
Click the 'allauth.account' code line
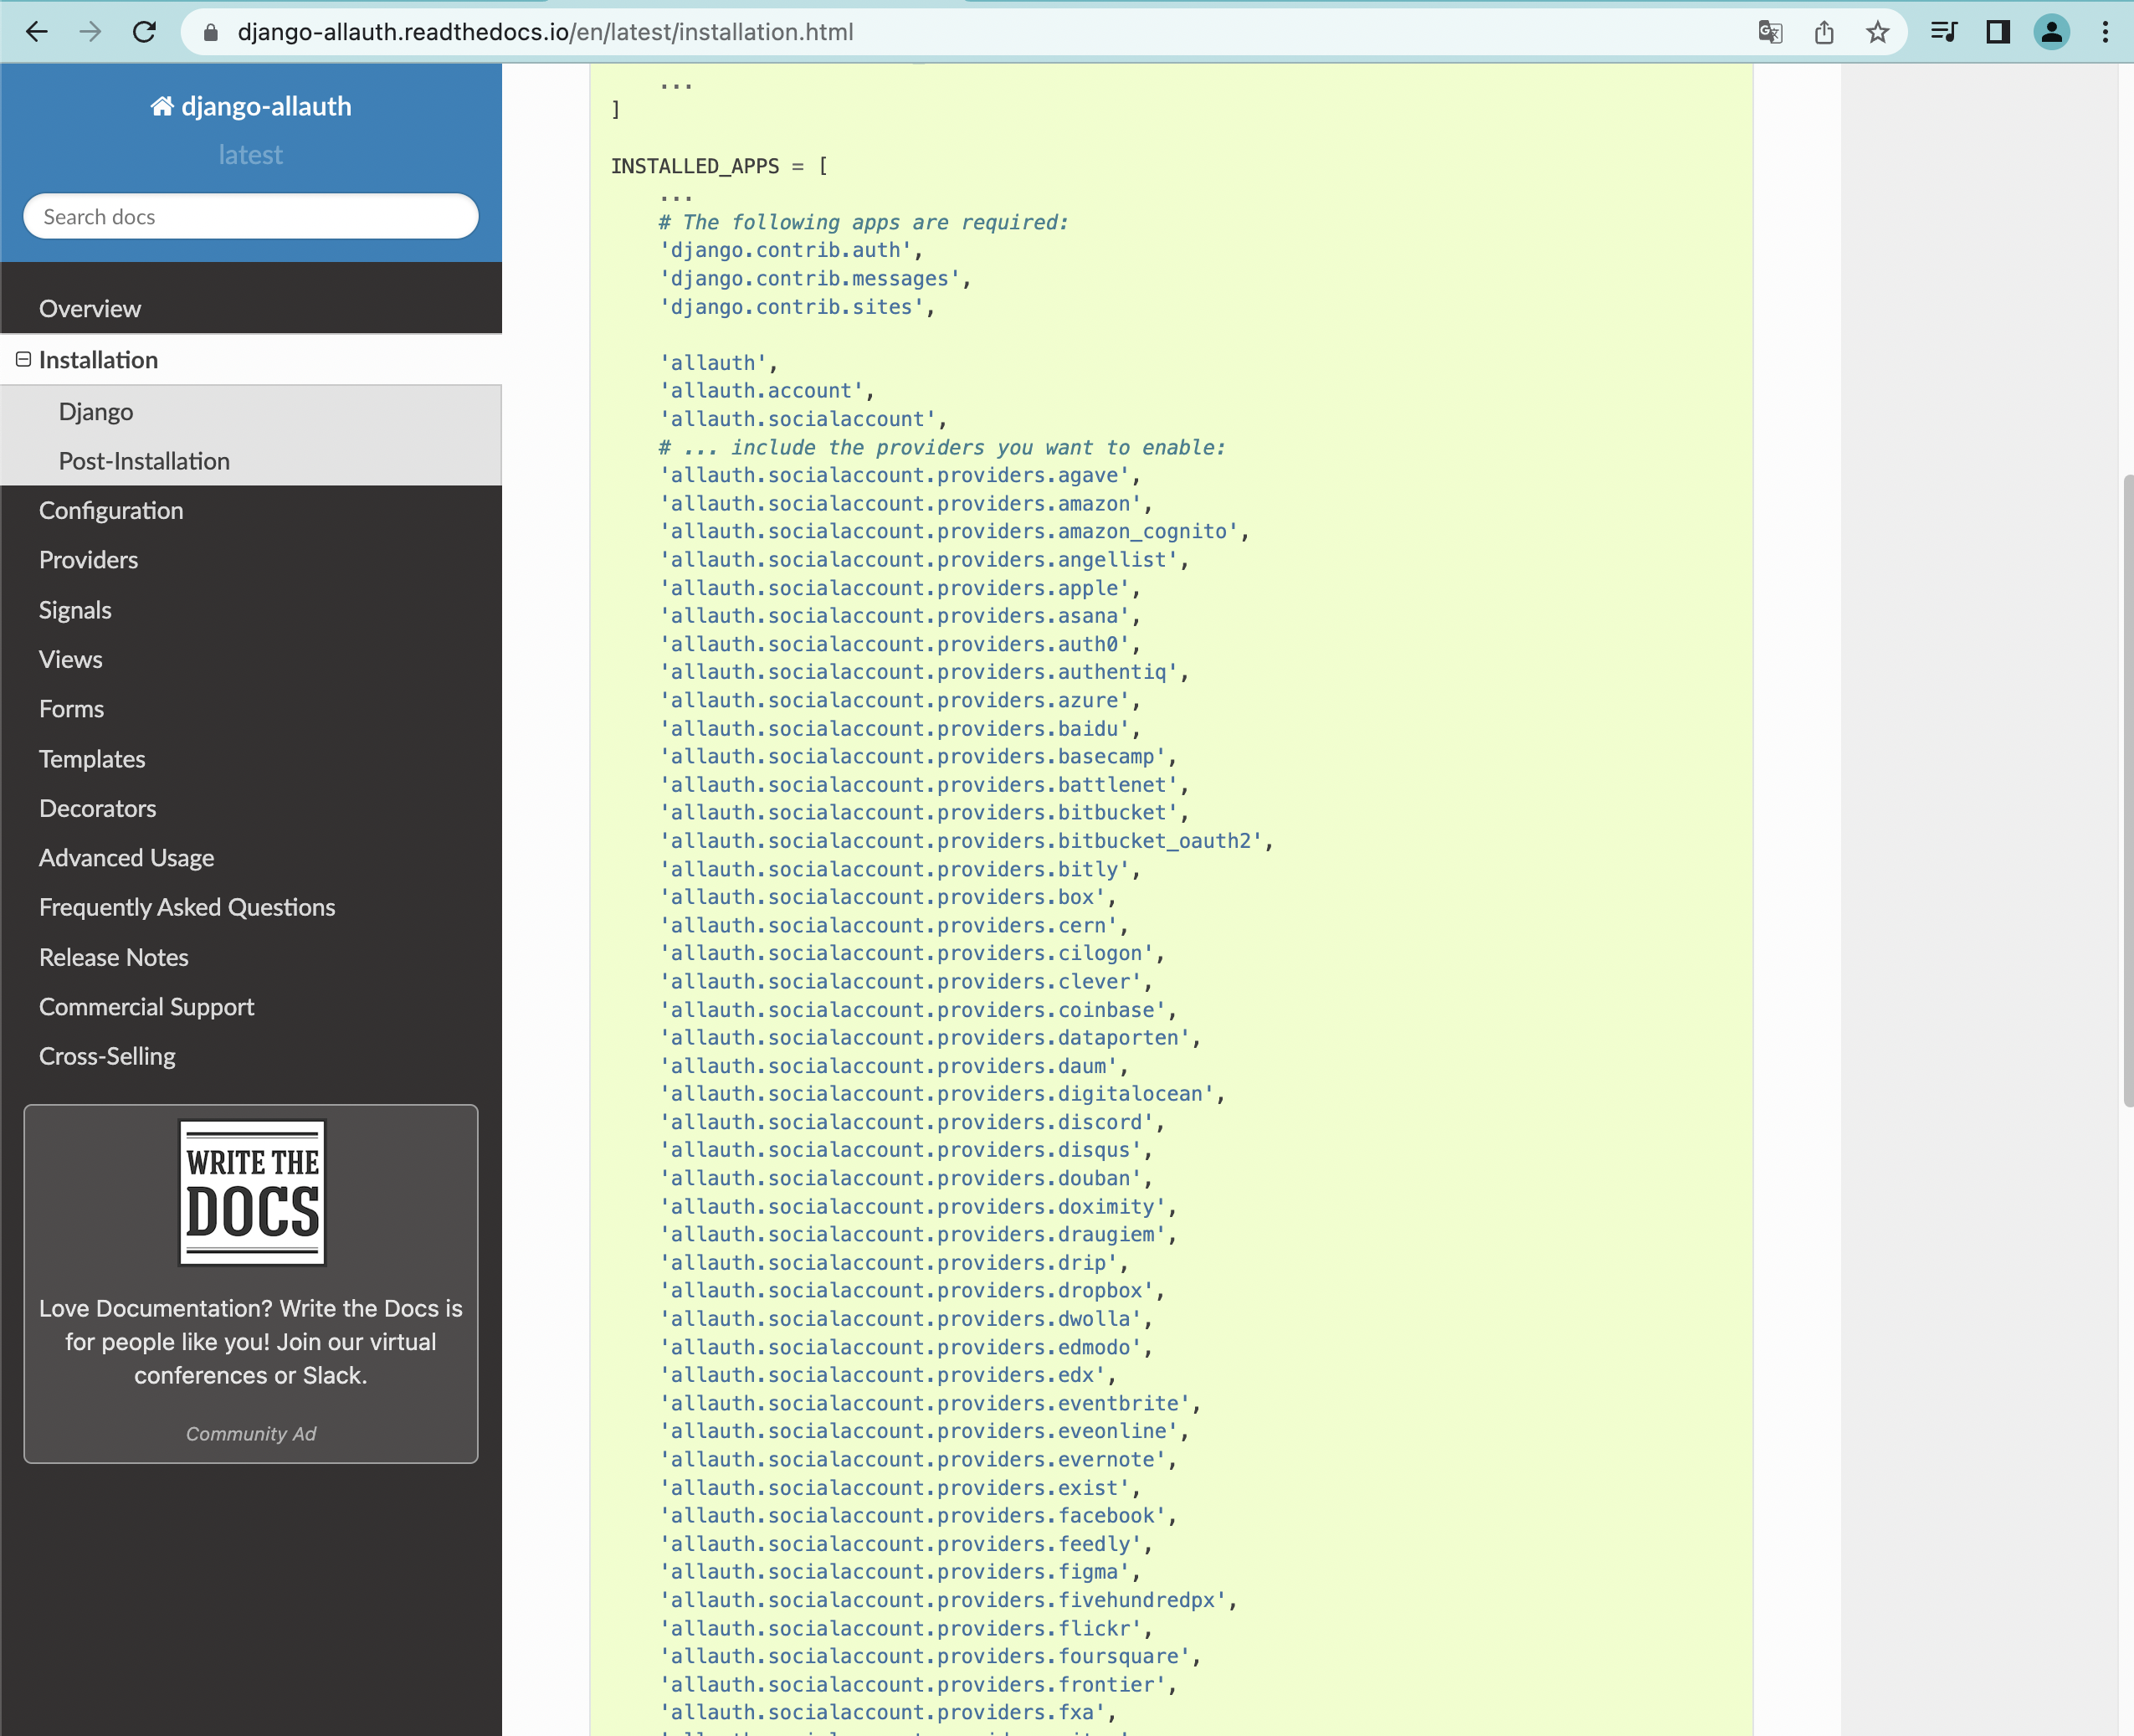[x=767, y=391]
